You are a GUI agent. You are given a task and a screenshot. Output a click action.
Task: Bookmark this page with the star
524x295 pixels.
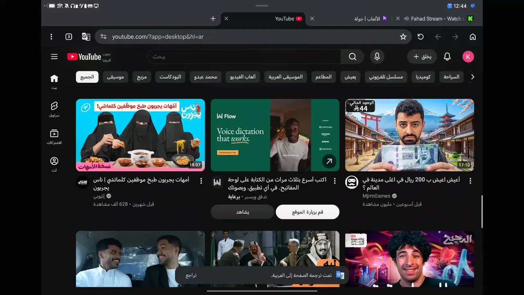(403, 37)
